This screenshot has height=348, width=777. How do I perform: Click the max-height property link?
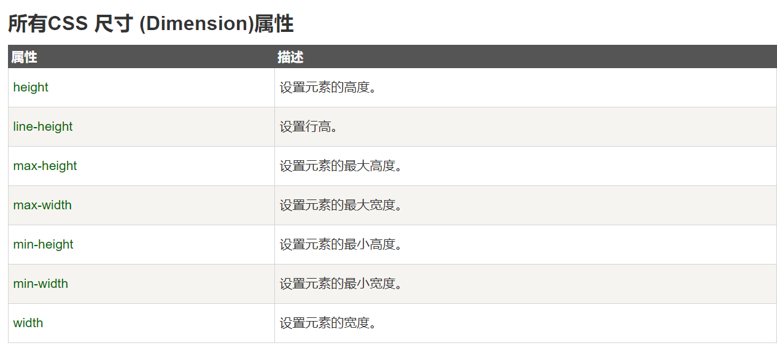(45, 166)
